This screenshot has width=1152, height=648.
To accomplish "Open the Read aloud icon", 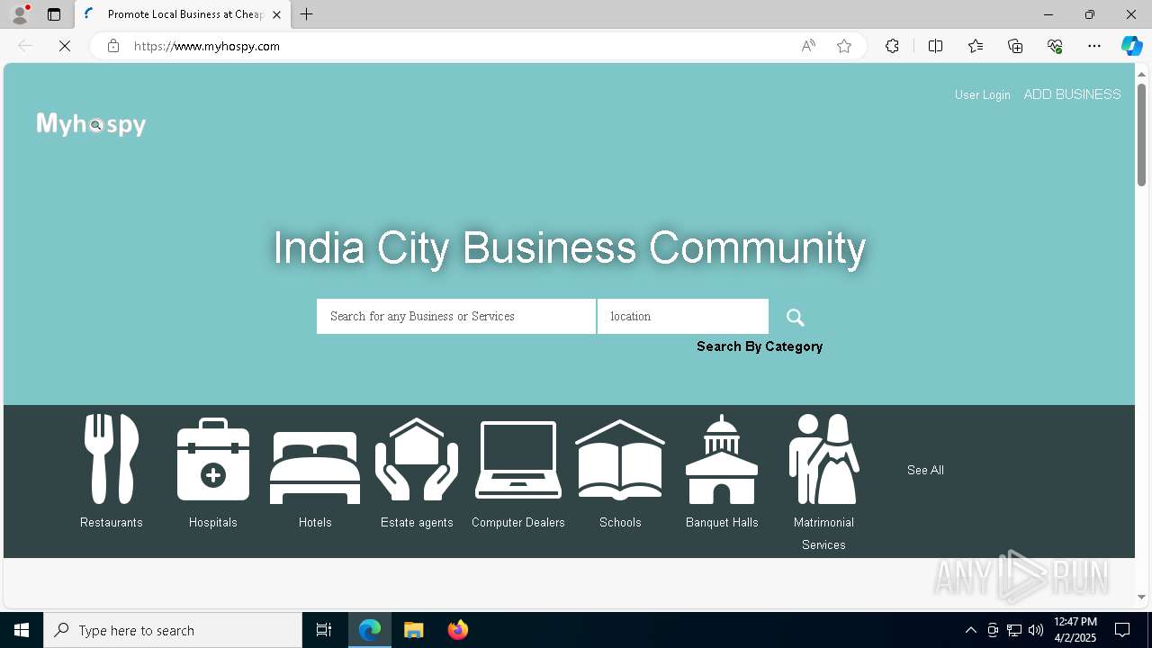I will (x=808, y=46).
